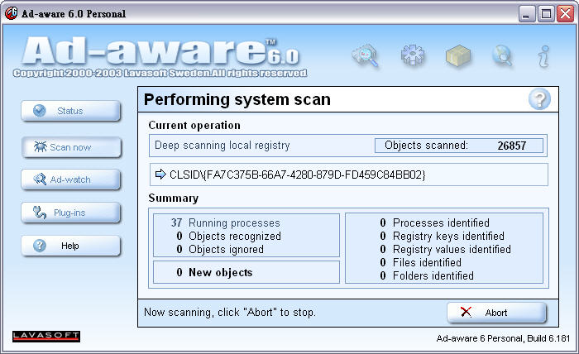579x354 pixels.
Task: Open the quarantine box icon
Action: click(458, 55)
